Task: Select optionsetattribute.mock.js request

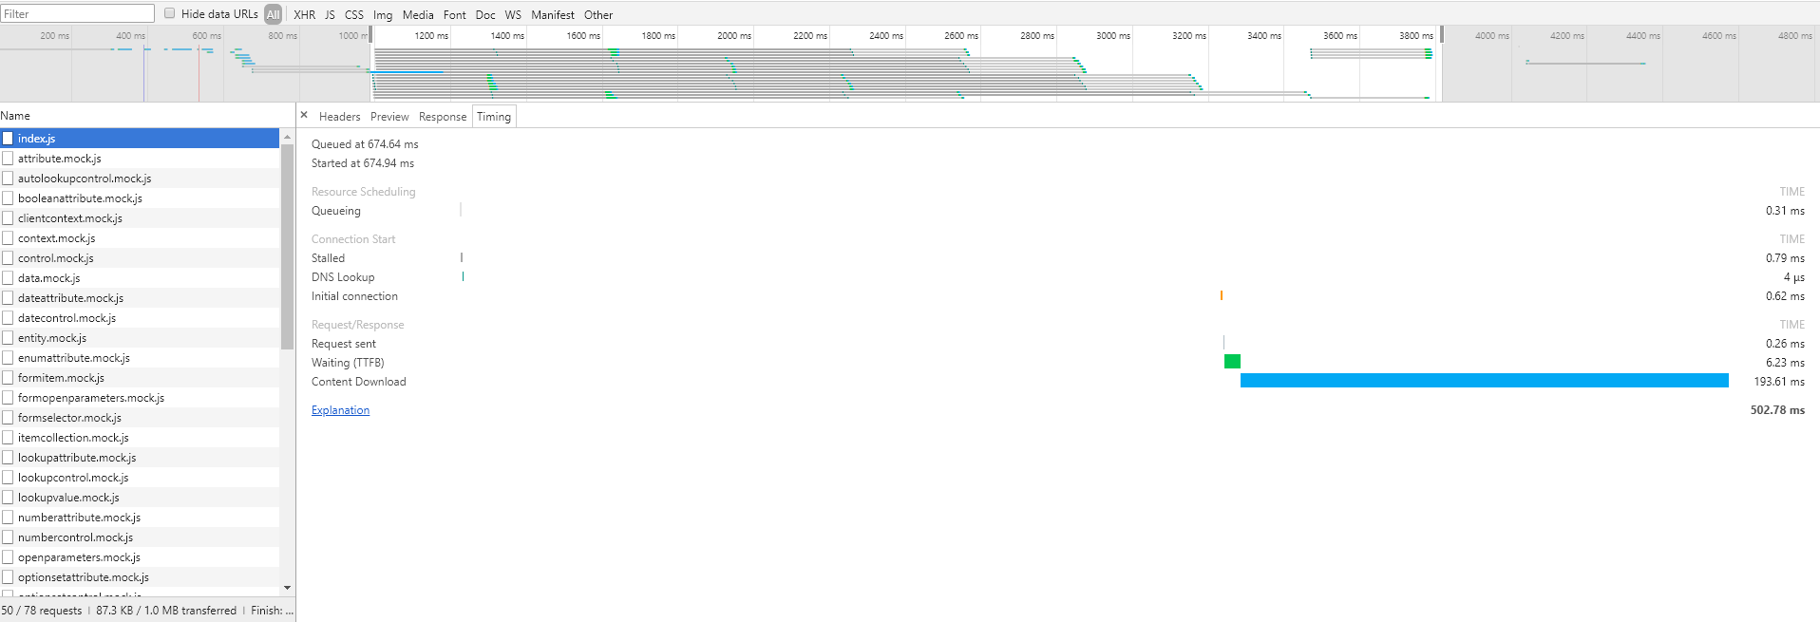Action: tap(140, 577)
